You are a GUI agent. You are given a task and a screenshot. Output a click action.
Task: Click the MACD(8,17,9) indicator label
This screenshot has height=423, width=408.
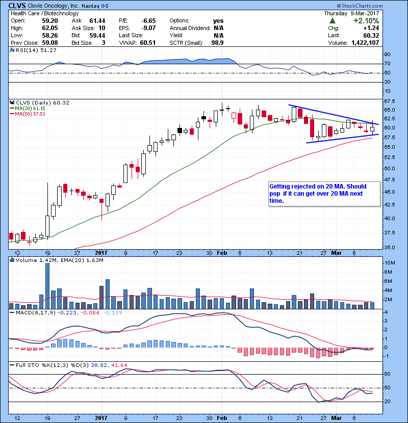pos(36,312)
